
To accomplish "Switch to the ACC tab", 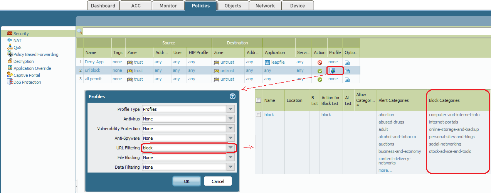I will tap(136, 6).
